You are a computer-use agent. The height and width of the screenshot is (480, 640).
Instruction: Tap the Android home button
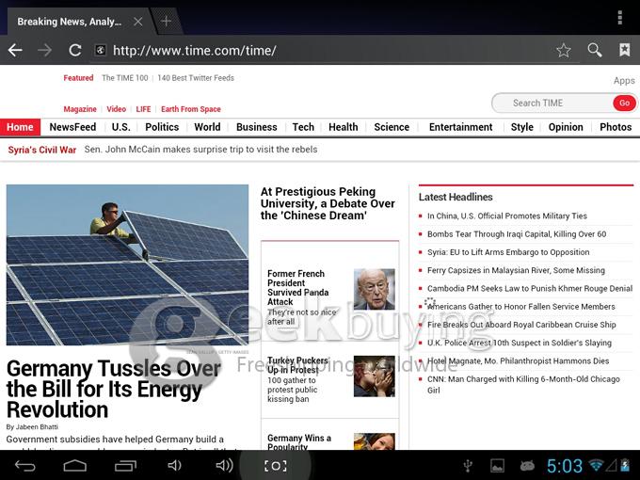tap(75, 466)
